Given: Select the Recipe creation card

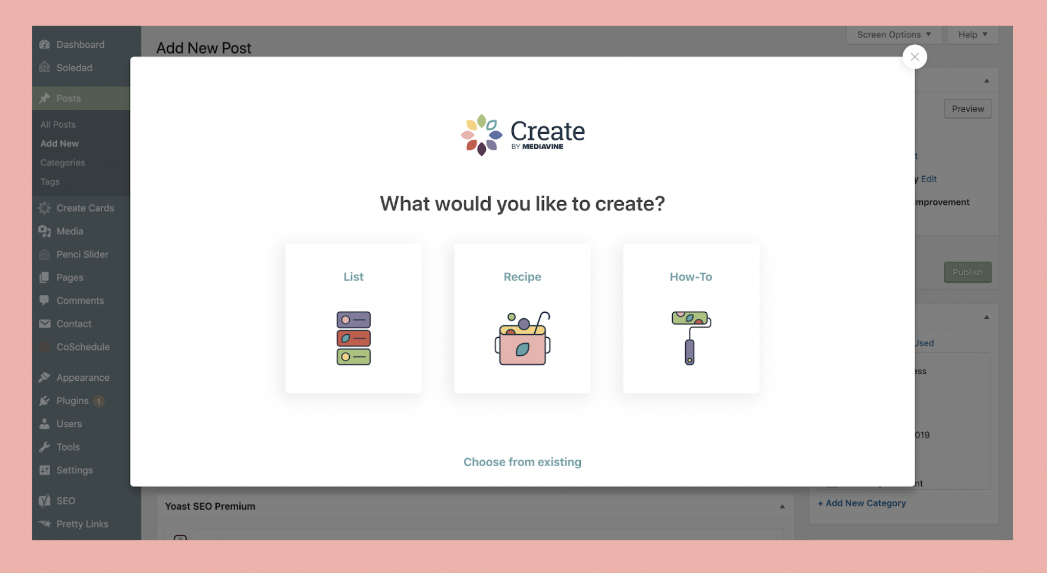Looking at the screenshot, I should (x=522, y=318).
